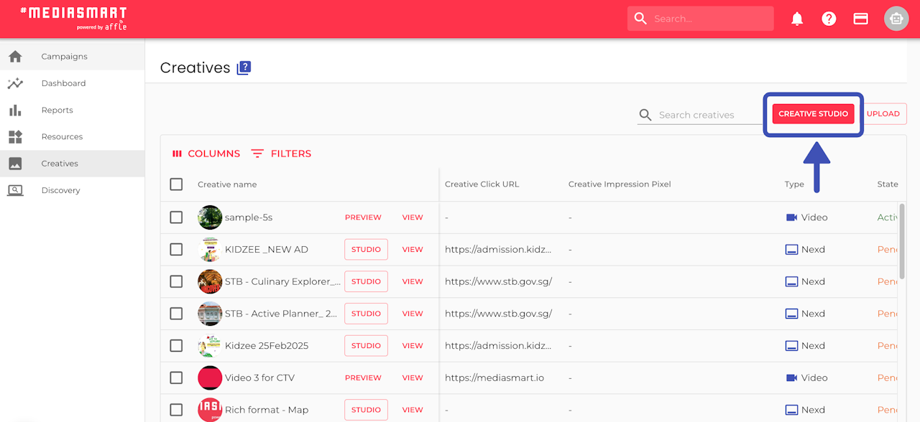Sort by Type column header

[x=794, y=184]
